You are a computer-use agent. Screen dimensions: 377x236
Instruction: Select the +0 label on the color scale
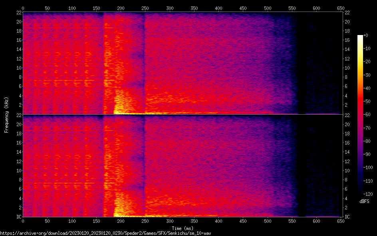coord(366,35)
